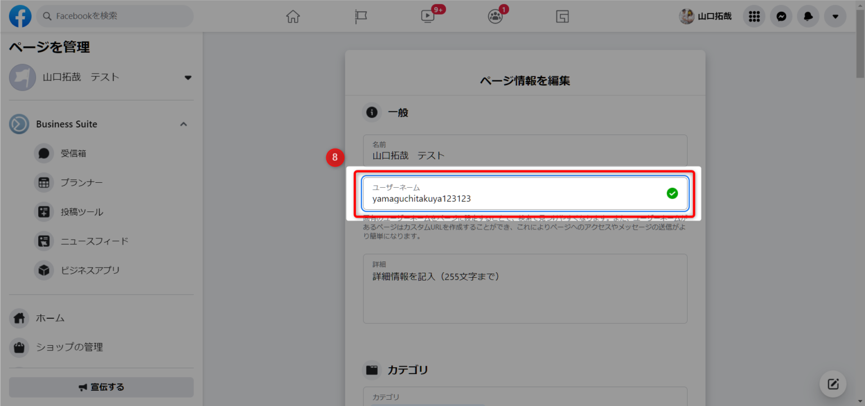Click the ユーザーネーム input field
Image resolution: width=865 pixels, height=406 pixels.
coord(512,198)
